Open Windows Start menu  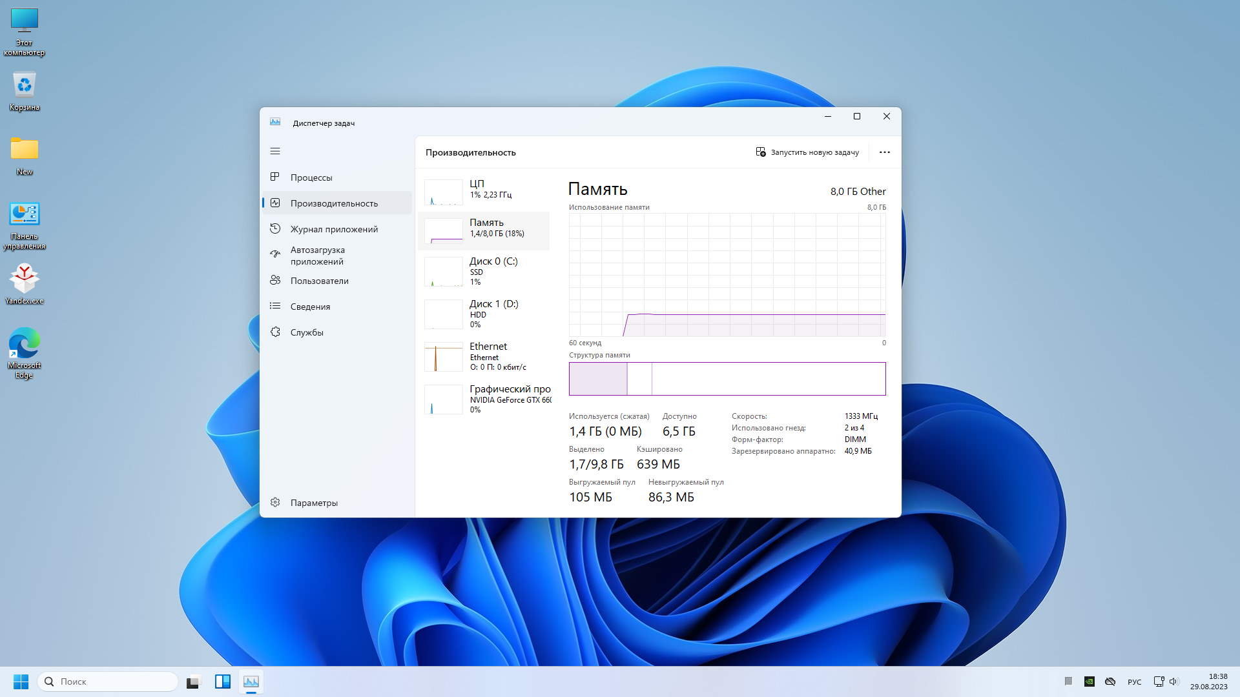pos(21,682)
